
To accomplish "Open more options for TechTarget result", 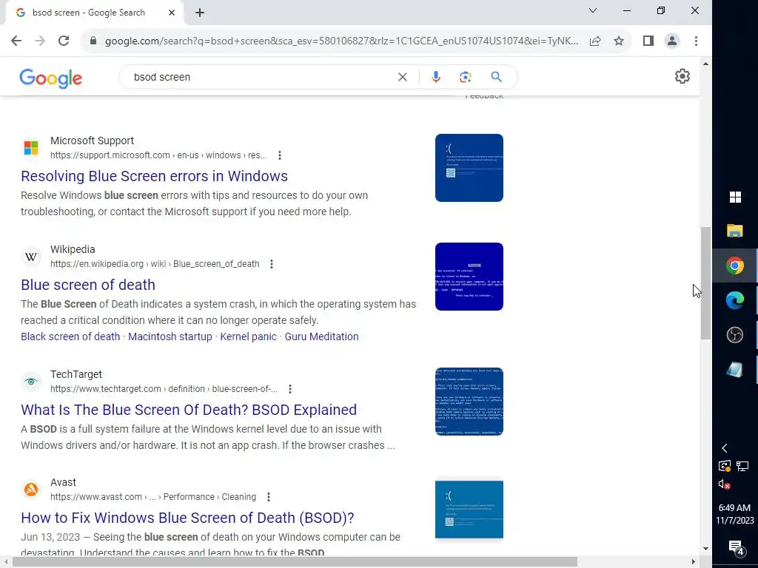I will click(x=290, y=389).
